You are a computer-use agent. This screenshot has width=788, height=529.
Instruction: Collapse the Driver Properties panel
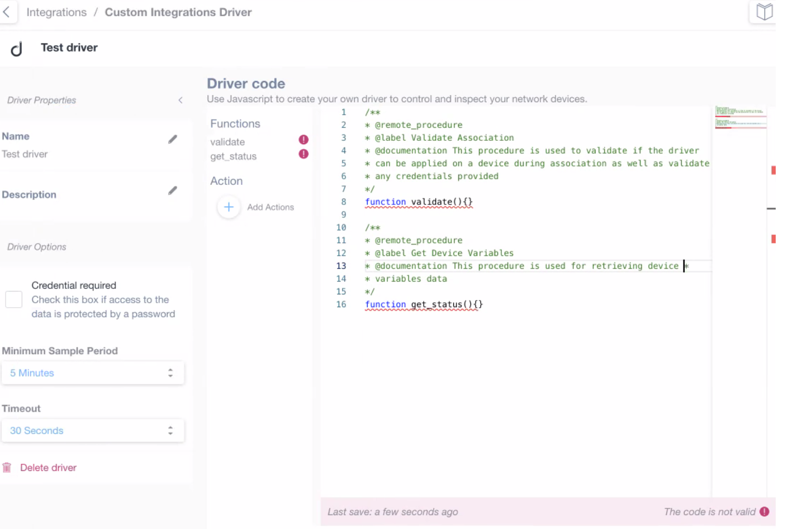click(x=180, y=100)
